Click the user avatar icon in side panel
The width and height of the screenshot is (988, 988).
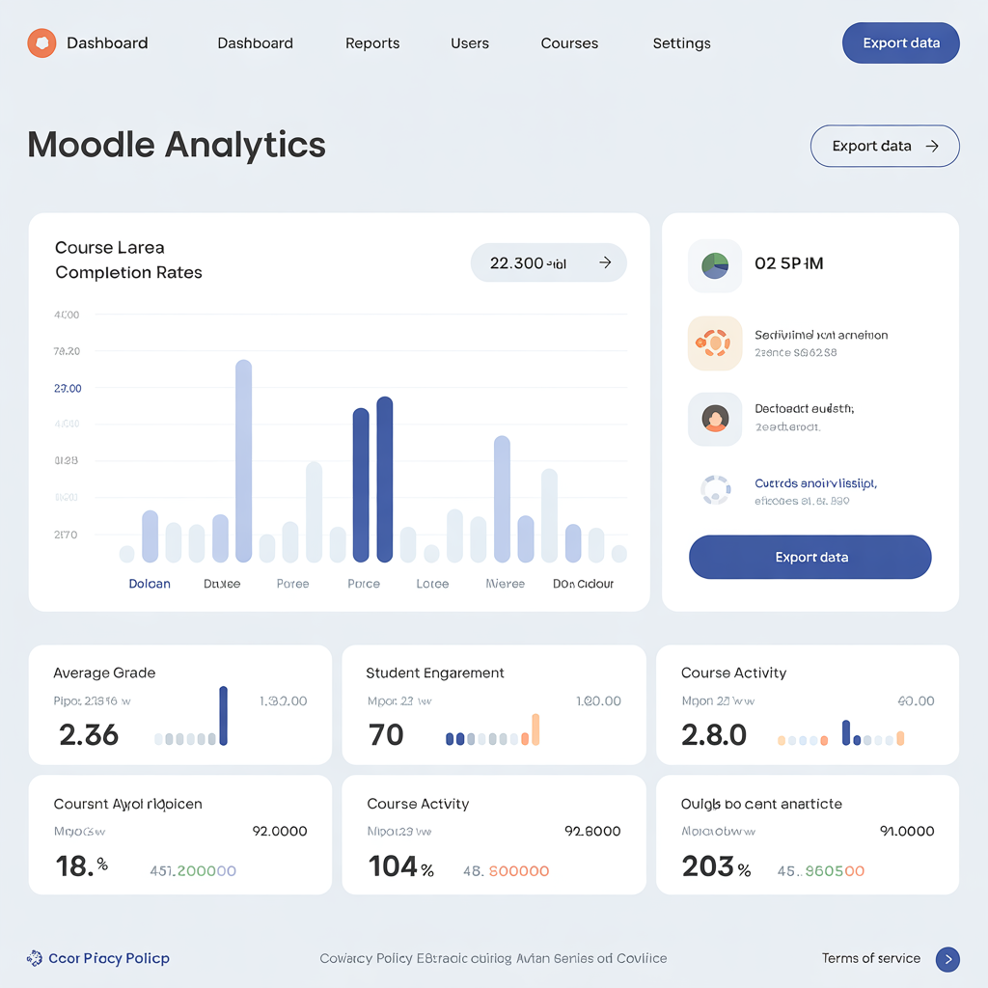tap(715, 419)
